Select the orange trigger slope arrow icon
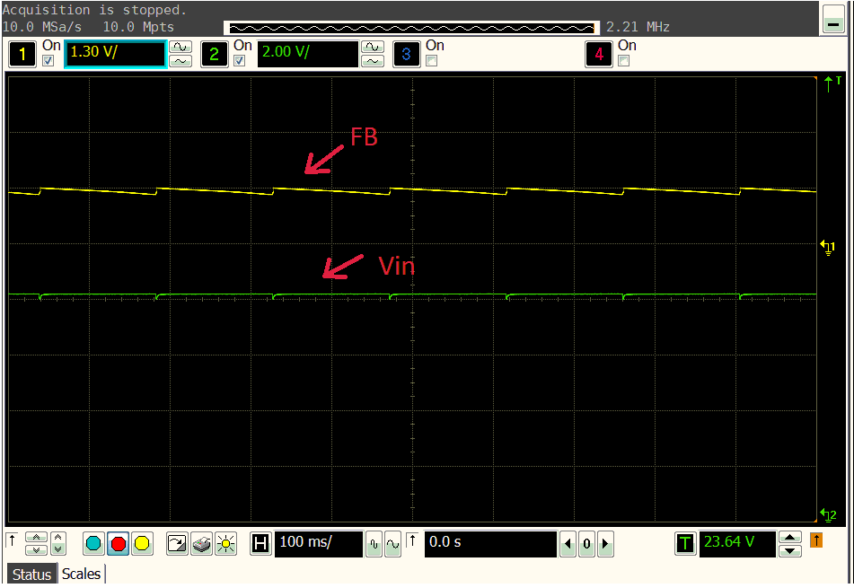Viewport: 854px width, 588px height. click(x=815, y=543)
